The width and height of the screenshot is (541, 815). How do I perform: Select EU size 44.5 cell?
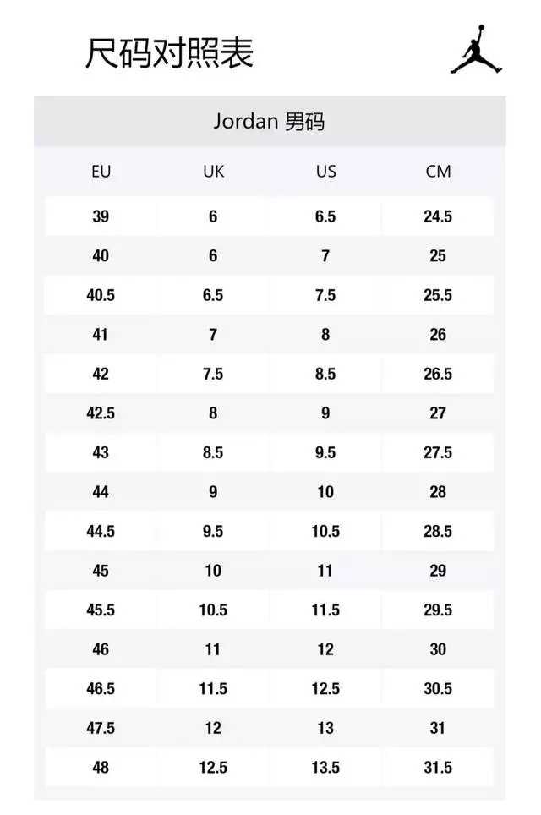[101, 531]
